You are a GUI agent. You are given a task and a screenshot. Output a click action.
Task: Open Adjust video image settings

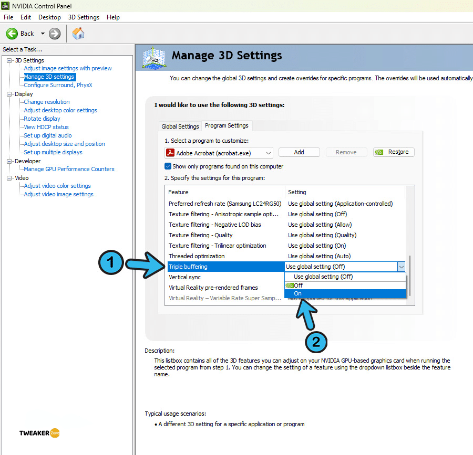point(58,194)
